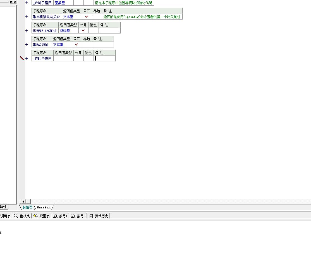Click the 搜寻2 search icon
311x255 pixels.
(73, 216)
